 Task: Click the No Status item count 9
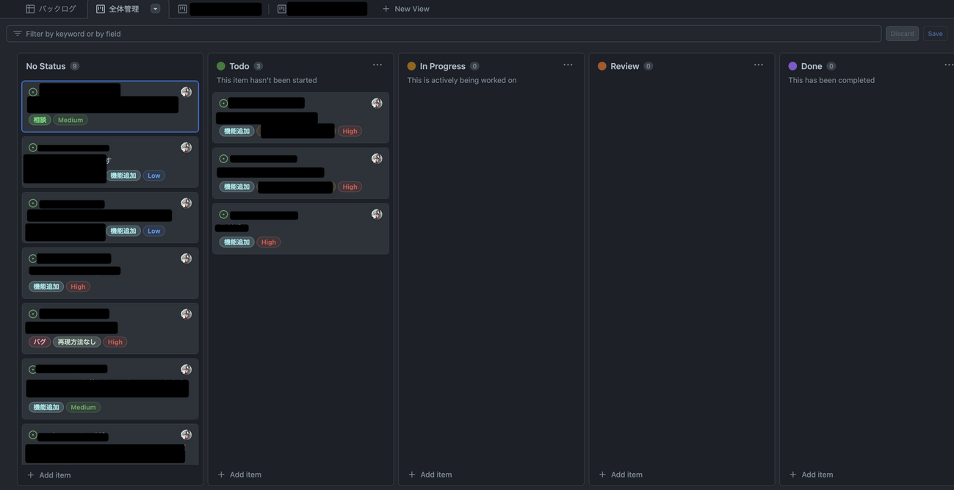click(74, 66)
